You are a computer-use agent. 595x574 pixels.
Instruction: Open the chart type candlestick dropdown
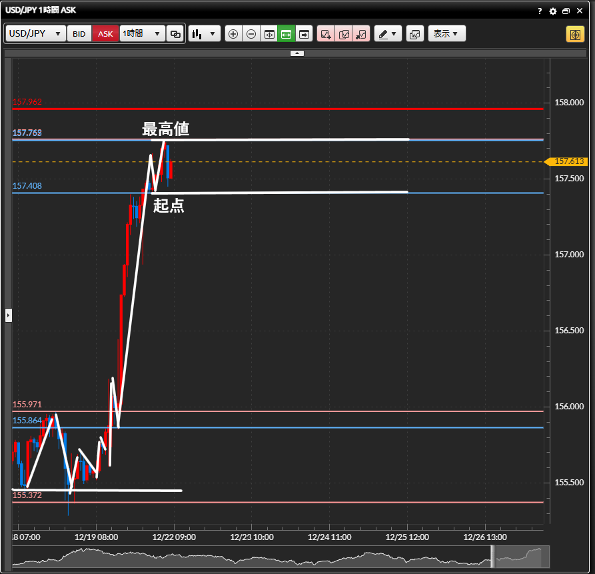coord(204,34)
